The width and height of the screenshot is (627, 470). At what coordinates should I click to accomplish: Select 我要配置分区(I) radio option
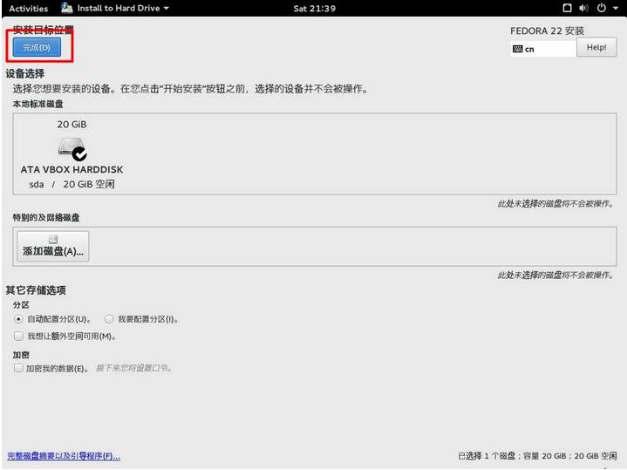click(109, 319)
